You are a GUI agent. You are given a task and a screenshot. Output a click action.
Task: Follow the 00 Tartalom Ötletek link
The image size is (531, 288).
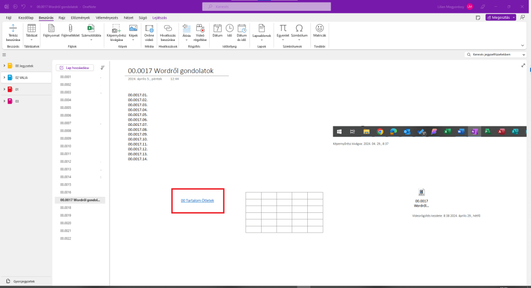[197, 200]
